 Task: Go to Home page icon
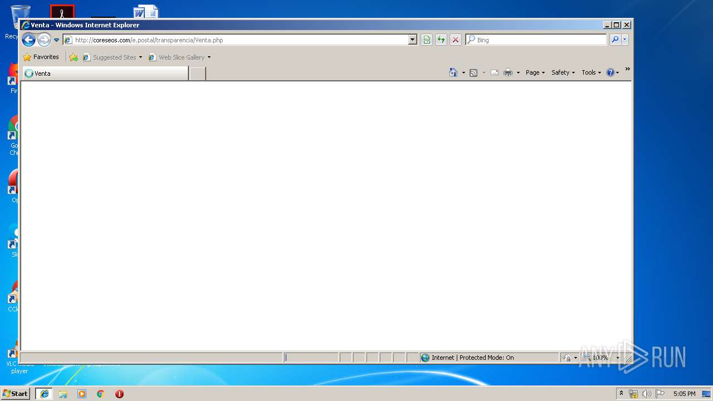pyautogui.click(x=453, y=72)
